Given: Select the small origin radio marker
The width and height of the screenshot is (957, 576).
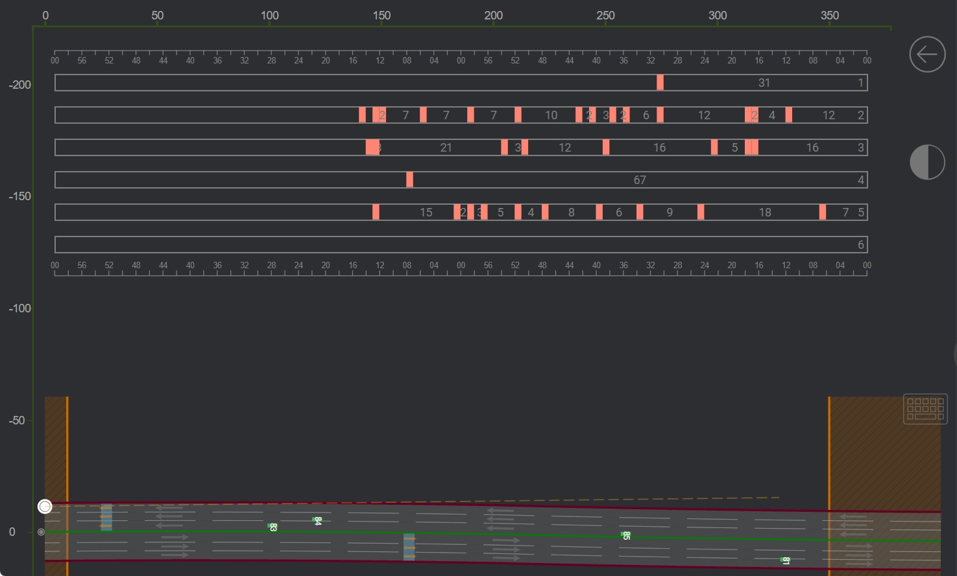Looking at the screenshot, I should pyautogui.click(x=40, y=532).
